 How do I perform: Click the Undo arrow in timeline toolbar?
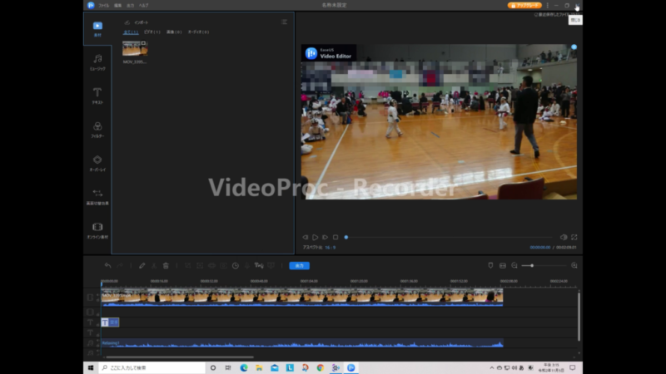[108, 265]
